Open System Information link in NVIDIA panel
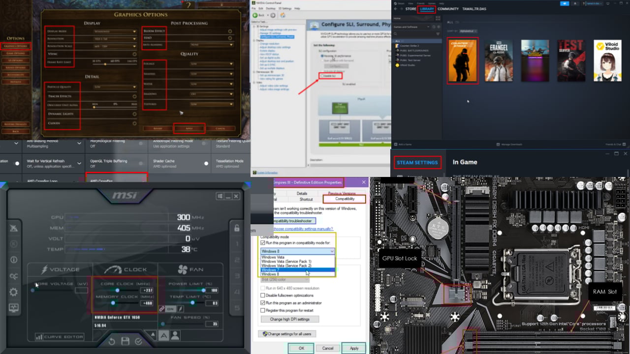630x354 pixels. click(x=267, y=173)
